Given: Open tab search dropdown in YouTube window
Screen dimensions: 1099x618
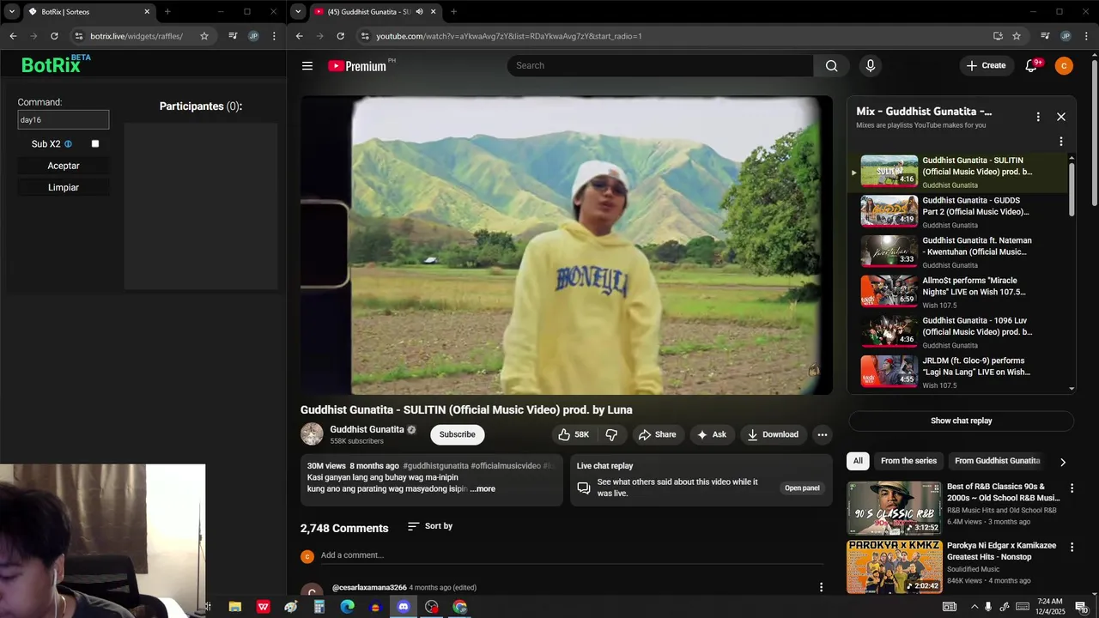Looking at the screenshot, I should tap(298, 12).
